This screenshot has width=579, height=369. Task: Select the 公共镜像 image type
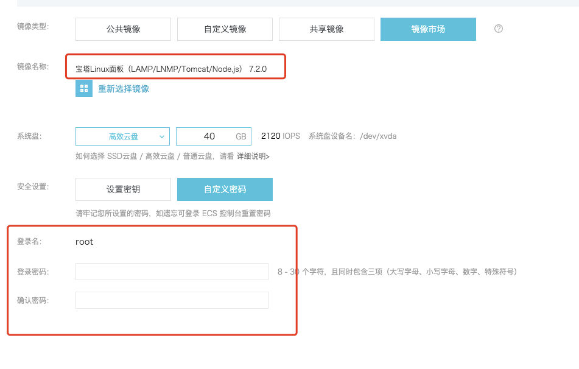123,29
